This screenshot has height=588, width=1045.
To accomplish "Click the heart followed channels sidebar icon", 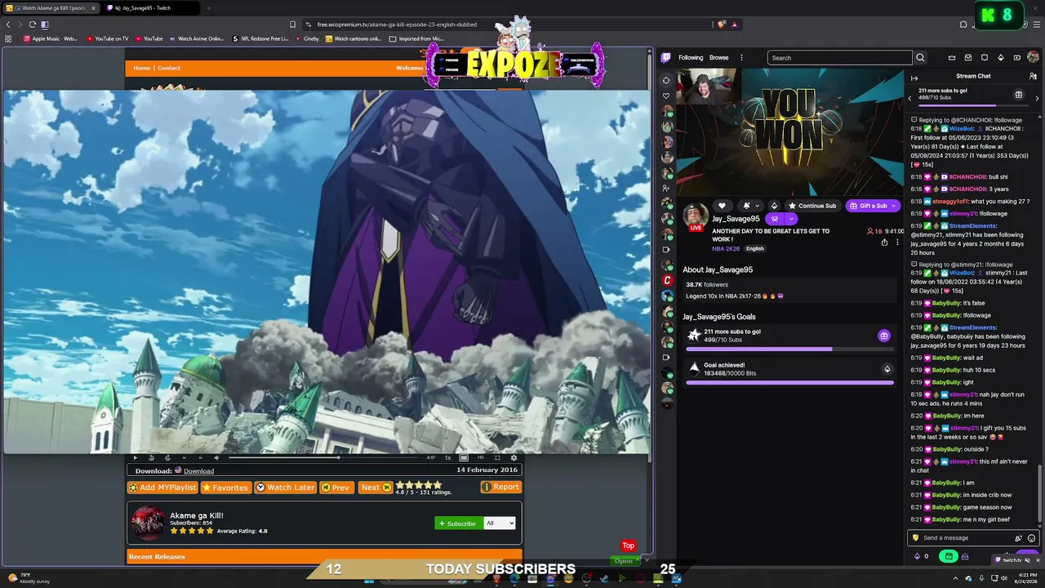I will tap(666, 96).
